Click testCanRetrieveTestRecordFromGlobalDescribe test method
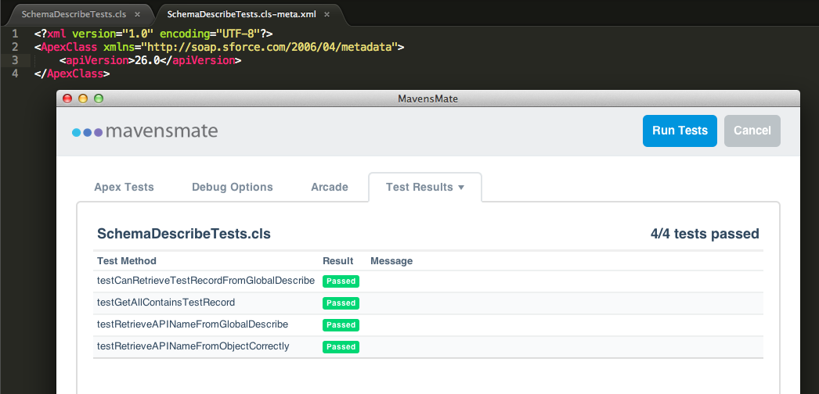 [x=206, y=281]
